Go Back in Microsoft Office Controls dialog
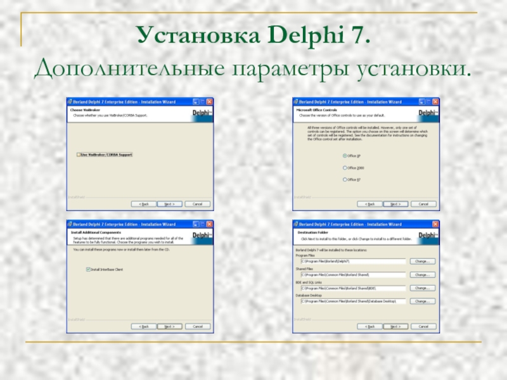 (369, 204)
